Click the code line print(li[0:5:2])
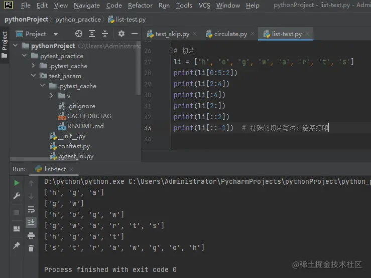Viewport: 371px width, 278px height. click(205, 73)
